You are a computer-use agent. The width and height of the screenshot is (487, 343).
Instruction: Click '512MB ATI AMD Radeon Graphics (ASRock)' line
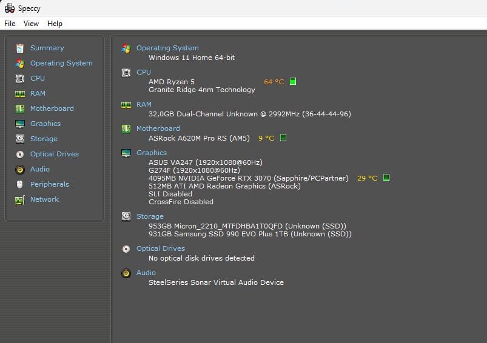pyautogui.click(x=224, y=186)
